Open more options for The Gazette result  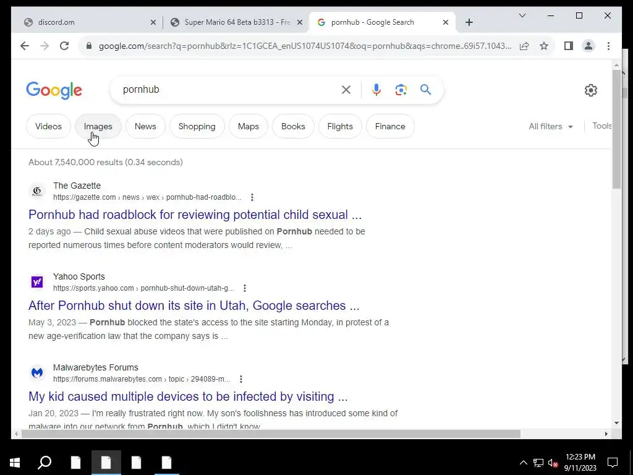tap(252, 197)
